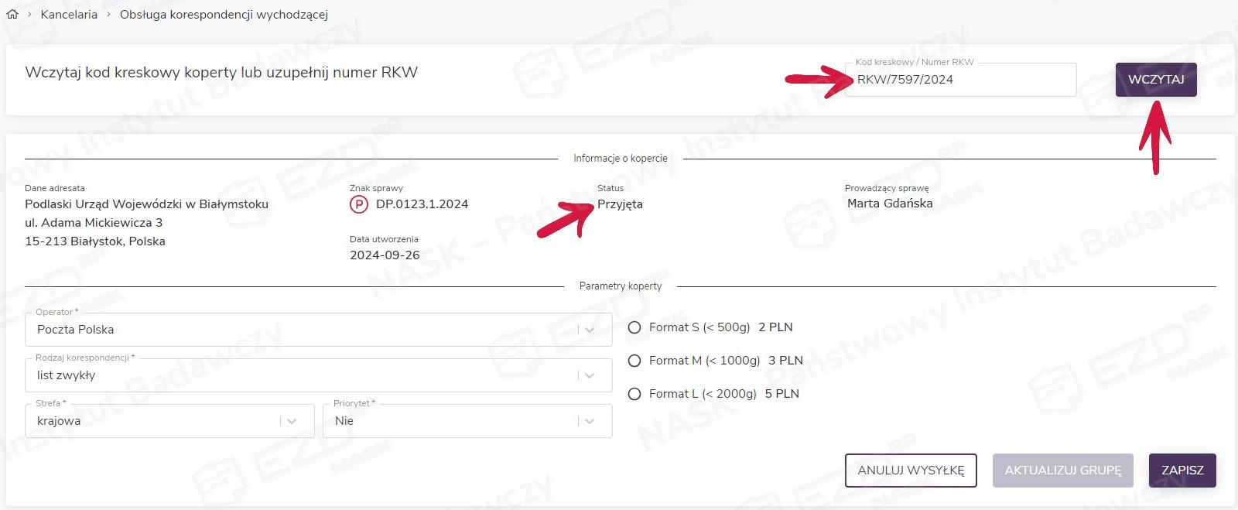1238x510 pixels.
Task: Click ANULUJ WYSYŁKĘ button
Action: pos(911,471)
